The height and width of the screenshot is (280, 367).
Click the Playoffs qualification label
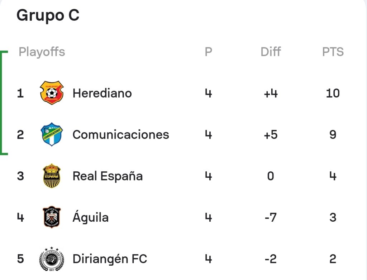point(42,52)
